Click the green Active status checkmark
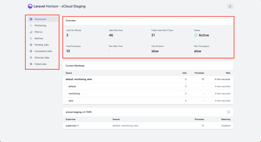This screenshot has width=261, height=142. [196, 35]
